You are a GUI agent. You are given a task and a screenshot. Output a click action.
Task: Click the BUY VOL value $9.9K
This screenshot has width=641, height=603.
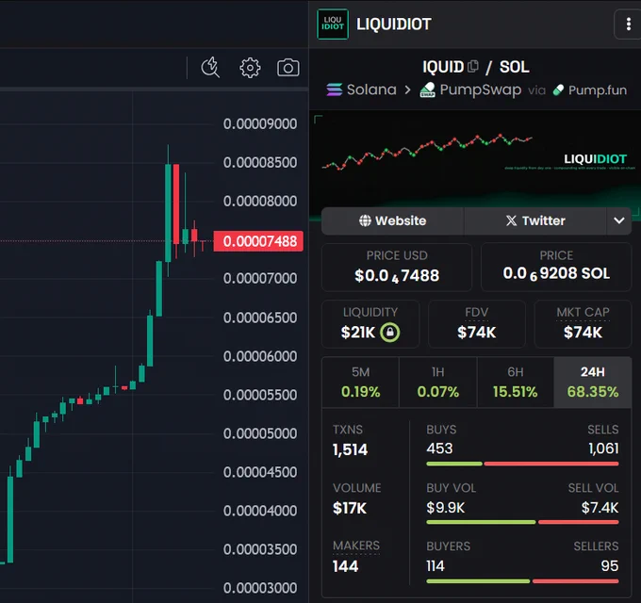click(446, 508)
